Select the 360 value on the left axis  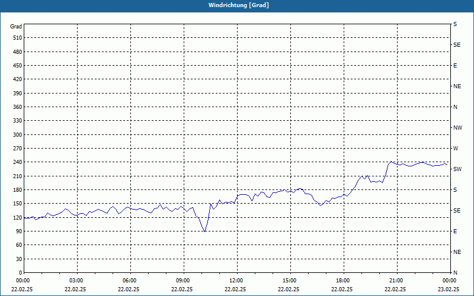tap(18, 107)
